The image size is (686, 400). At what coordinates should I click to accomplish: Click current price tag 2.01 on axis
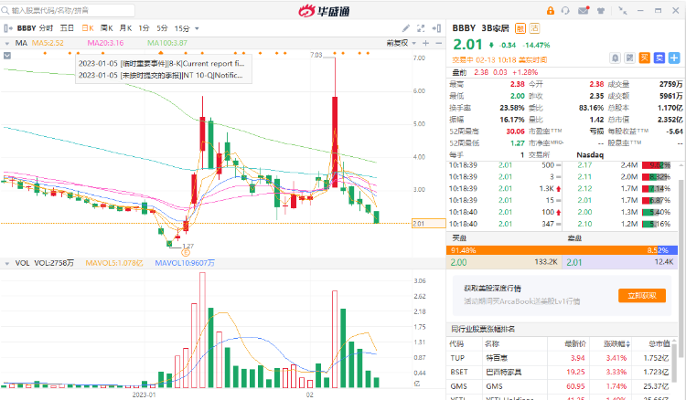point(429,224)
